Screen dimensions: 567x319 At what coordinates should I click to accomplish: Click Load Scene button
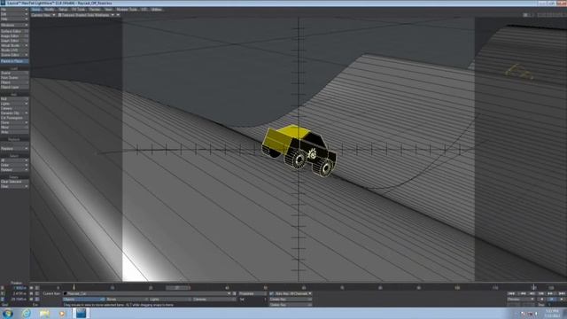click(x=14, y=73)
